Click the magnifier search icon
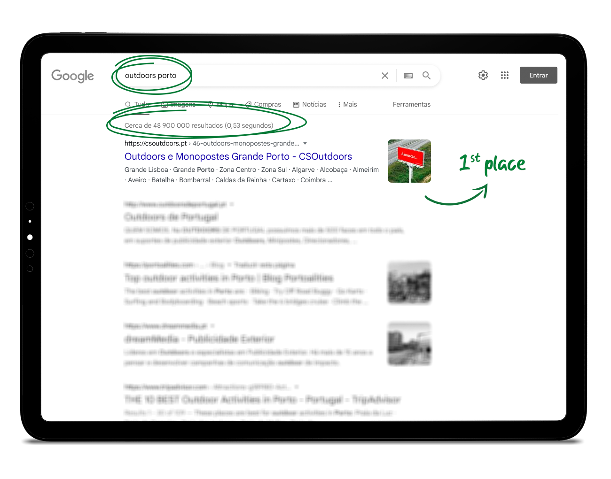The width and height of the screenshot is (611, 479). pos(426,75)
